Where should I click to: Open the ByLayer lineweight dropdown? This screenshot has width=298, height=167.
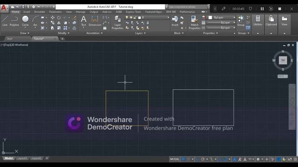pyautogui.click(x=221, y=23)
